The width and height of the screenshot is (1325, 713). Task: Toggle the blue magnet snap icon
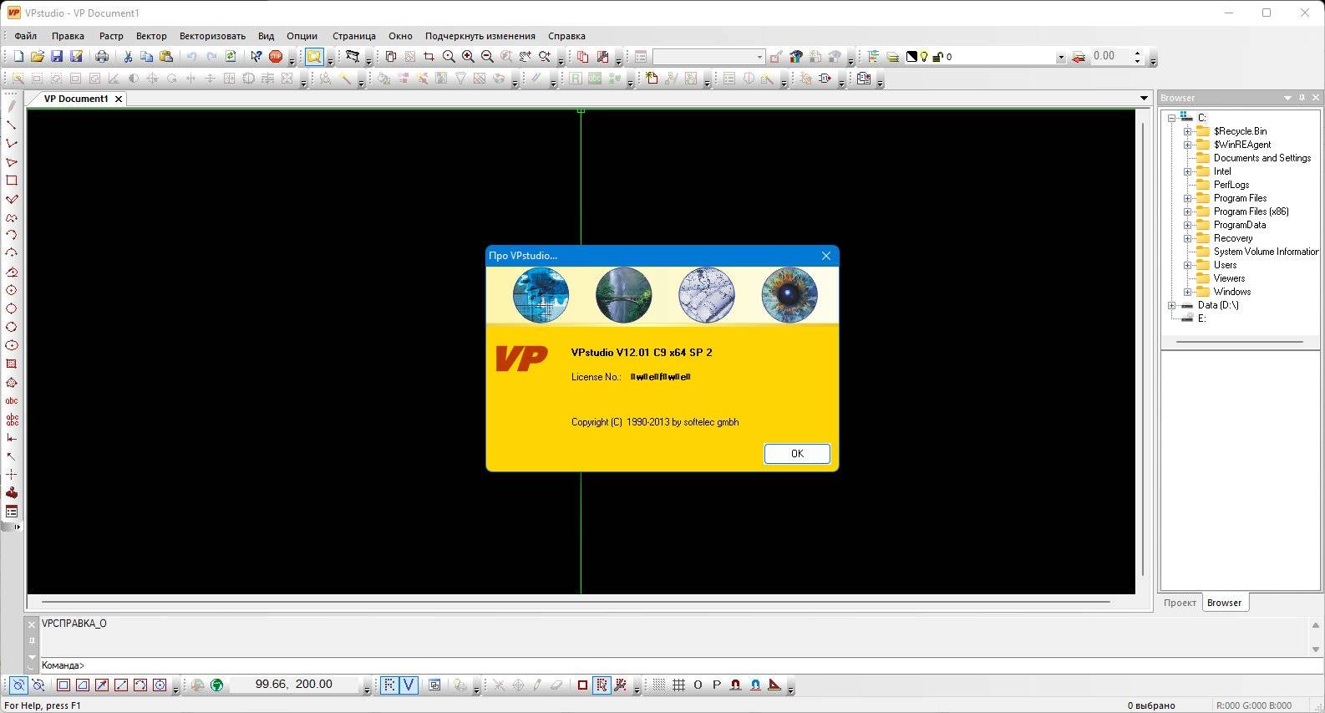(x=755, y=685)
